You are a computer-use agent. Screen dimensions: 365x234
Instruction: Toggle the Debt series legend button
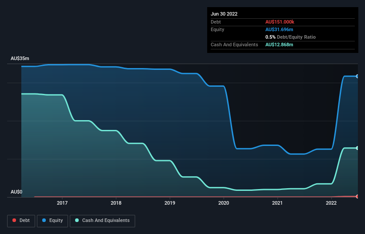tap(21, 221)
